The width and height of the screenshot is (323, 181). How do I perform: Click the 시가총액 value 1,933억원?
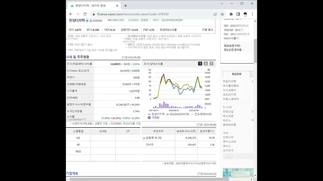coord(134,91)
